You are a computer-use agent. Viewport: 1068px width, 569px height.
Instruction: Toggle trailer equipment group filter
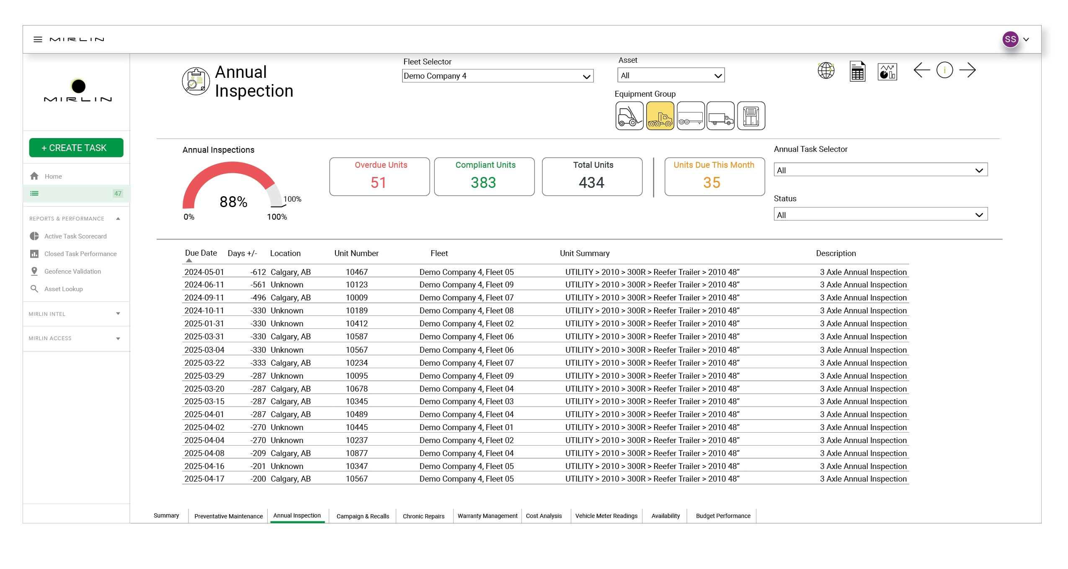[690, 116]
